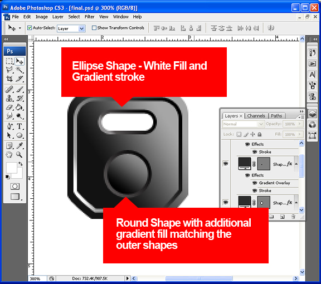Screen dimensions: 321x284
Task: Change the screen mode button
Action: click(16, 197)
